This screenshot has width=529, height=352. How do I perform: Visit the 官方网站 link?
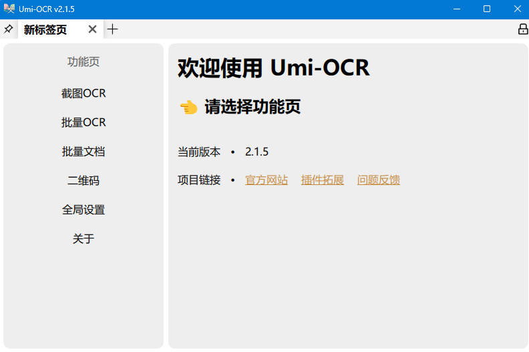tap(267, 180)
